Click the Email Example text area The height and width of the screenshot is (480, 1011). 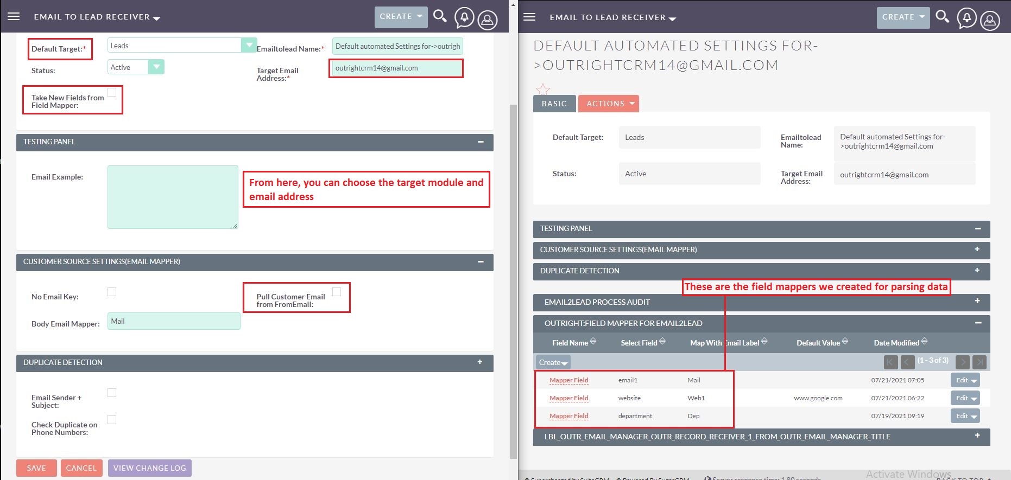(173, 197)
